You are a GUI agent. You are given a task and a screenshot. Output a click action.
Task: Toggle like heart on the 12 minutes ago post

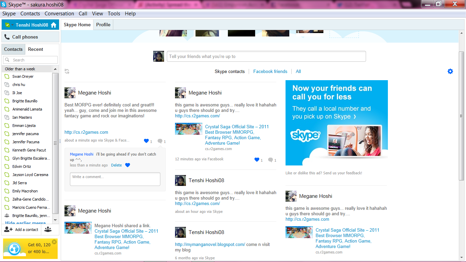[x=257, y=160]
